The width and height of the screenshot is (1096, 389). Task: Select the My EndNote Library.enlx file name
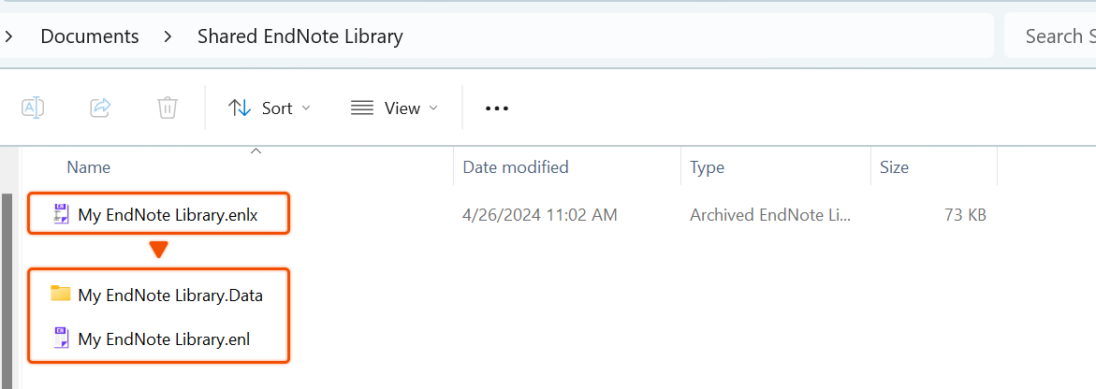point(168,215)
